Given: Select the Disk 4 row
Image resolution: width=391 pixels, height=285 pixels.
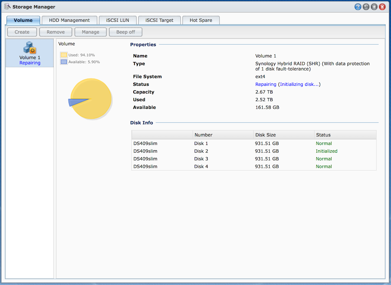Looking at the screenshot, I should click(254, 166).
